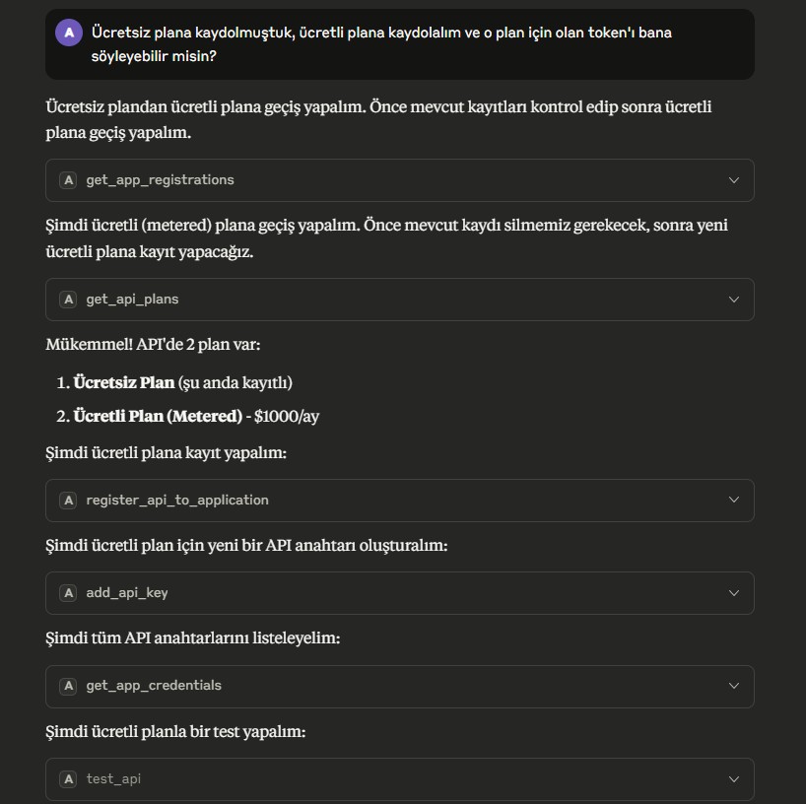Click the test_api tool call label

[113, 779]
